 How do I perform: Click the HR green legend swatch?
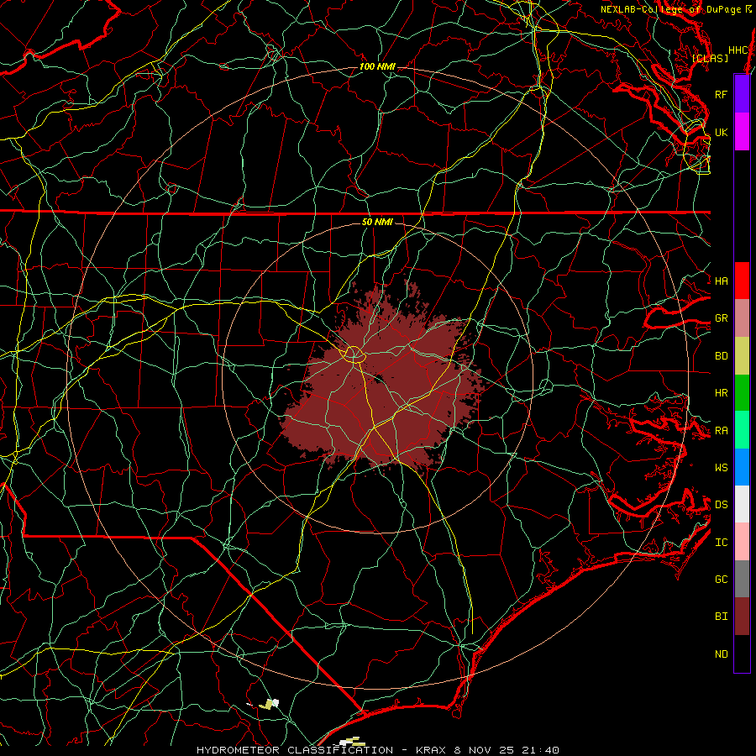742,392
